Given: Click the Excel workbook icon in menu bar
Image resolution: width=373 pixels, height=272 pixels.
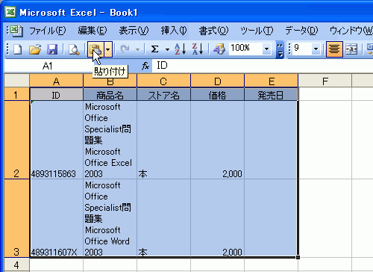Looking at the screenshot, I should [x=16, y=31].
